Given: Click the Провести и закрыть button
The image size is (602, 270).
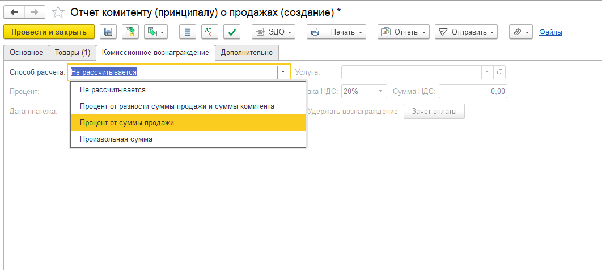Looking at the screenshot, I should [x=49, y=32].
